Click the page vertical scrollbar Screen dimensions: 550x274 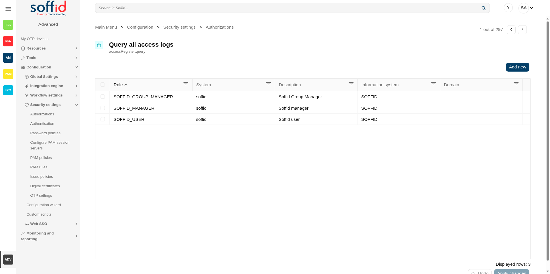(x=548, y=140)
